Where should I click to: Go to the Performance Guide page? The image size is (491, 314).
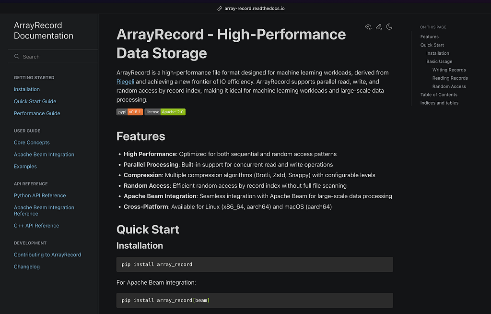(37, 113)
